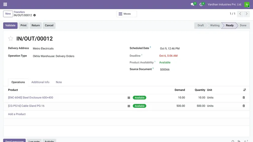Select the Draft status stage
This screenshot has width=253, height=142.
pos(200,25)
